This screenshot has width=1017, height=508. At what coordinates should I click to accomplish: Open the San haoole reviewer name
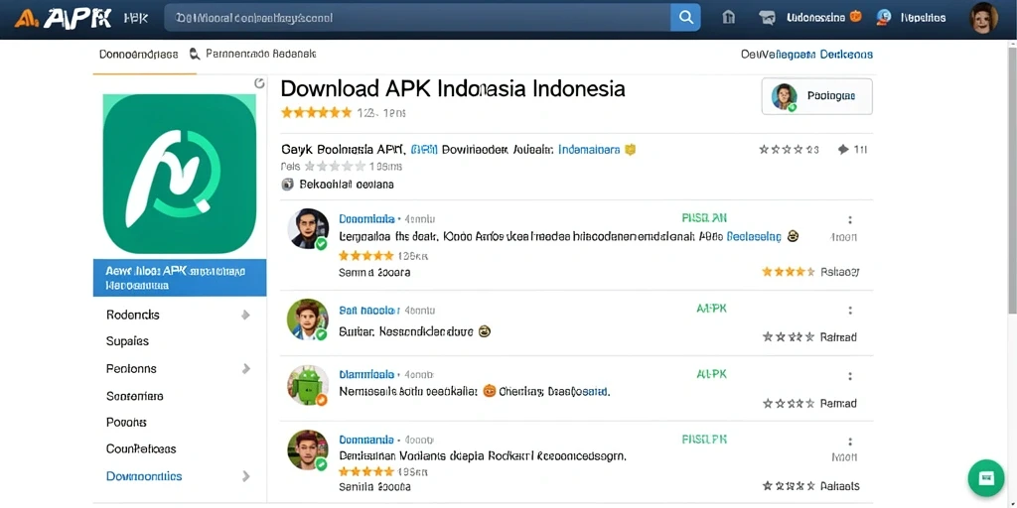(x=368, y=310)
